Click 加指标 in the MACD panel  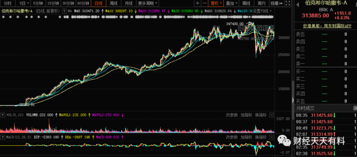pyautogui.click(x=246, y=137)
